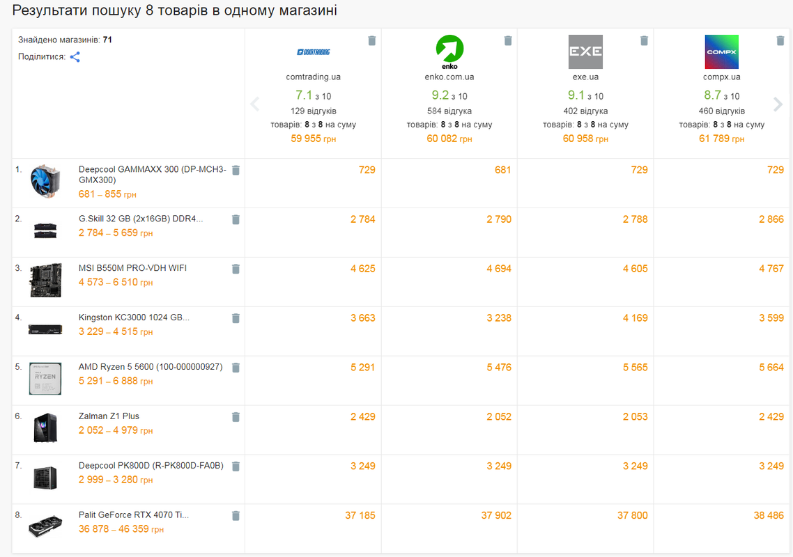Open Palit GeForce RTX 4070 Ti title
This screenshot has width=793, height=557.
tap(134, 515)
